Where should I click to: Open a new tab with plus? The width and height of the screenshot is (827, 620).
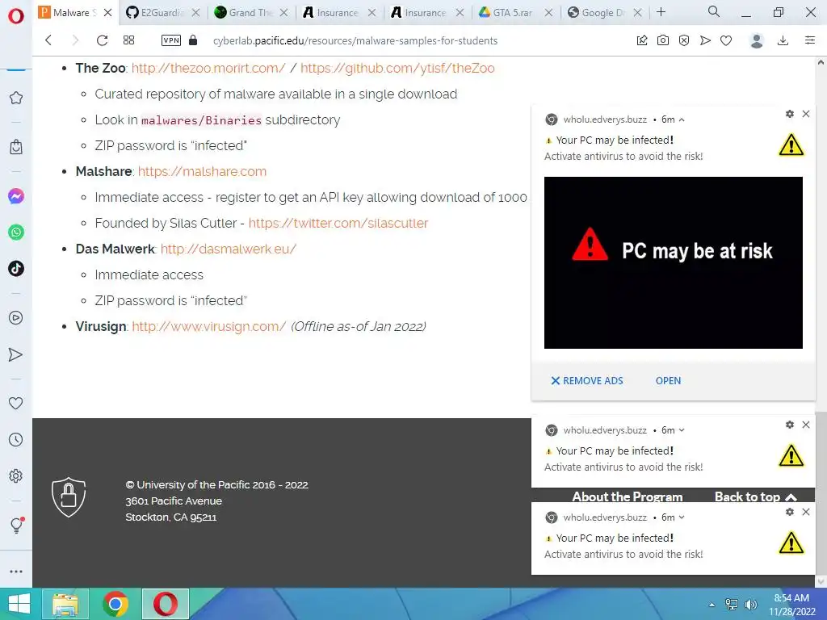pyautogui.click(x=661, y=12)
